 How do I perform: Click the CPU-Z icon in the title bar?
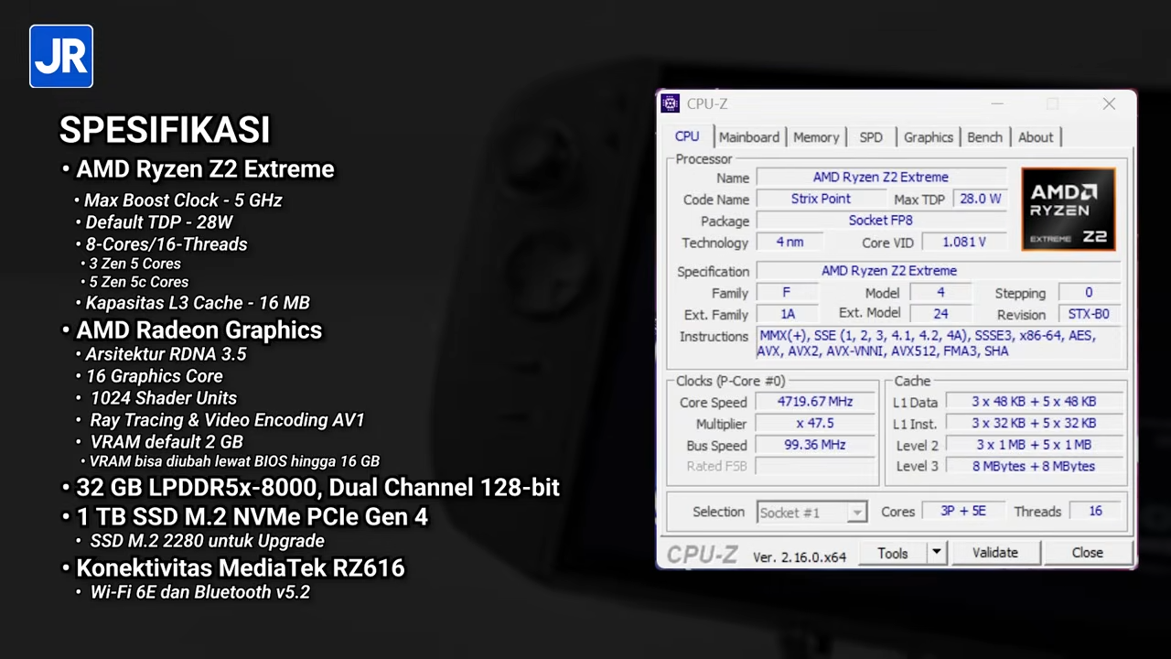click(671, 103)
